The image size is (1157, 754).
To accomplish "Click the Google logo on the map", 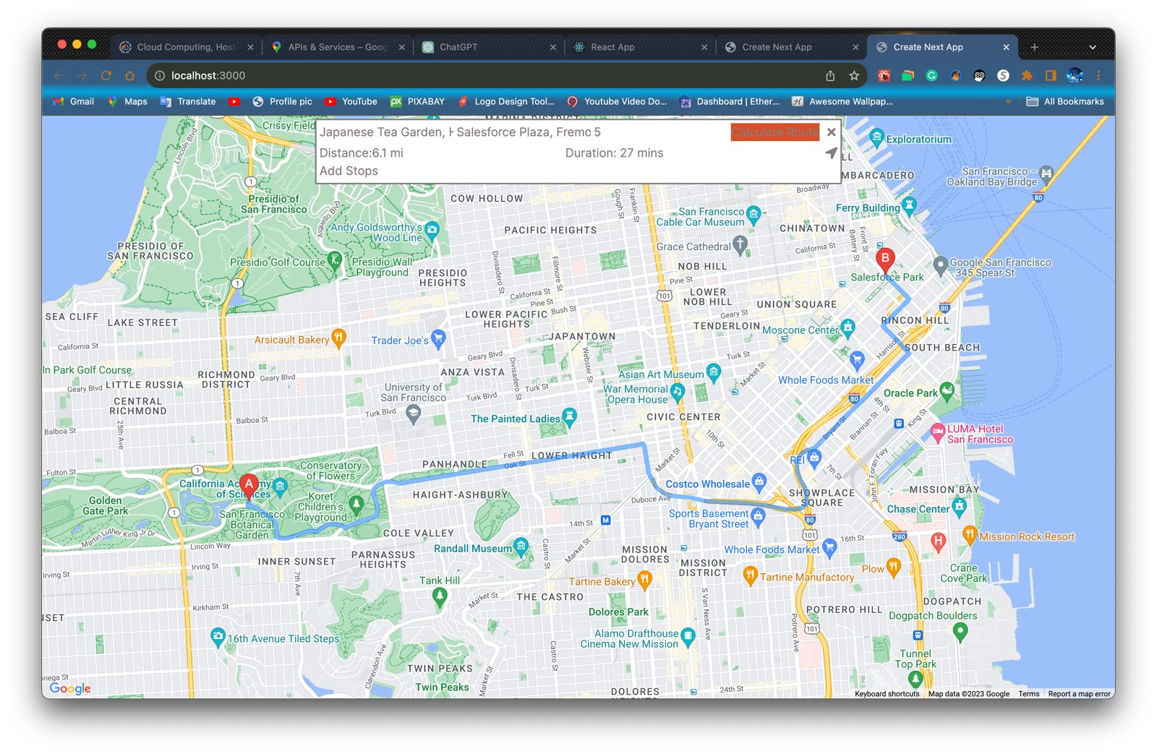I will point(70,688).
